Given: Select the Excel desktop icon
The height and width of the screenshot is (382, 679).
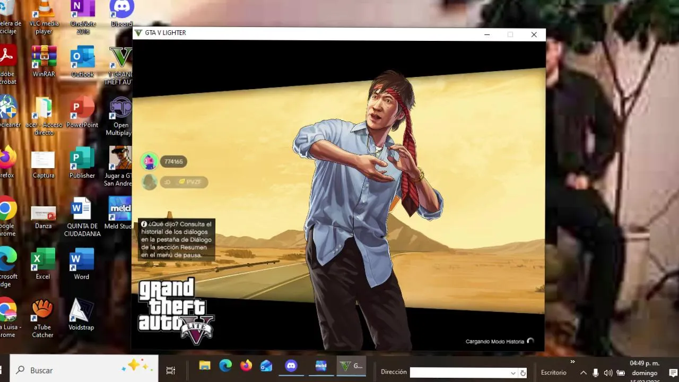Looking at the screenshot, I should [x=43, y=264].
